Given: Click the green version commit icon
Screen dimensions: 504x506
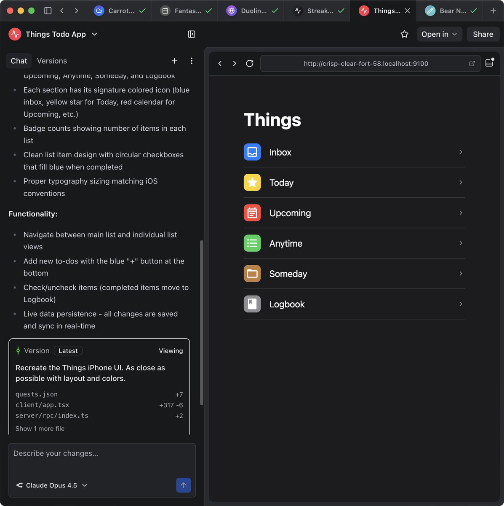Looking at the screenshot, I should click(18, 350).
